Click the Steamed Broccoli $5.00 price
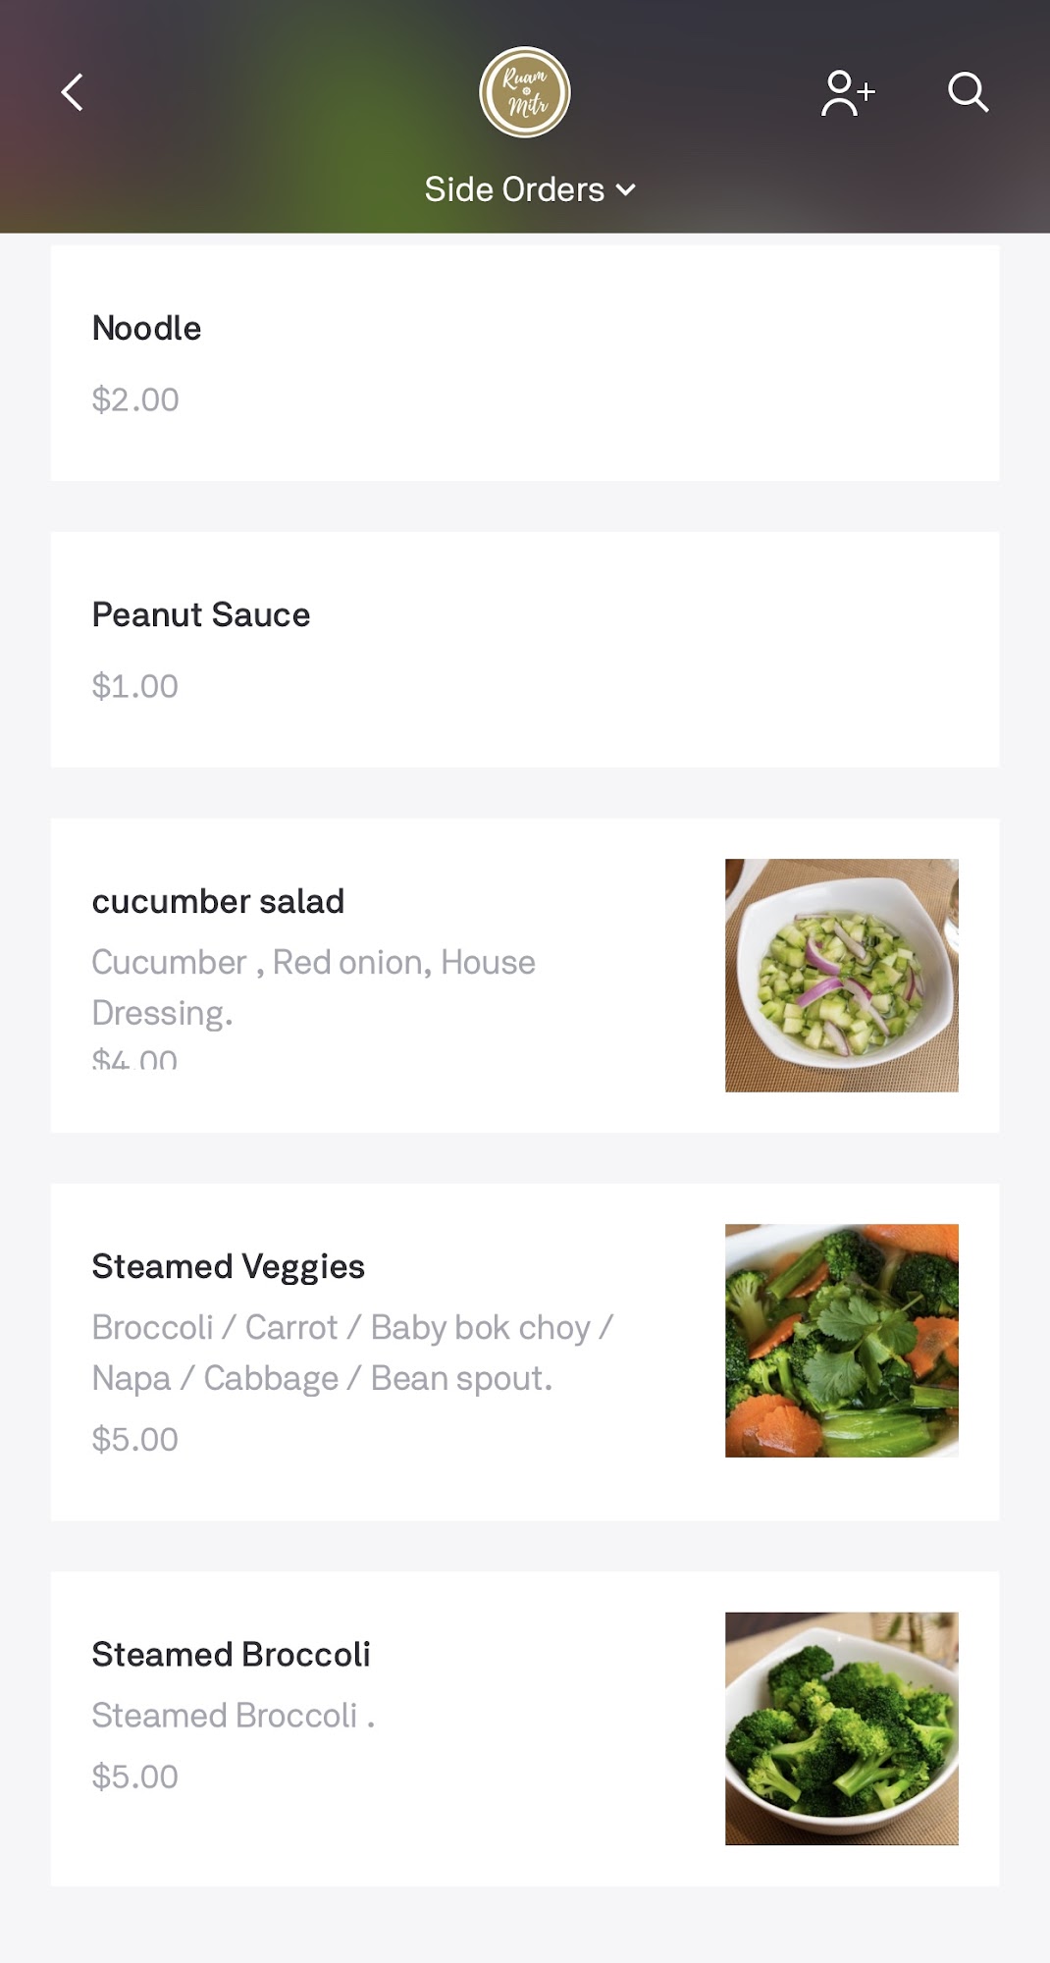The height and width of the screenshot is (1963, 1050). coord(135,1777)
